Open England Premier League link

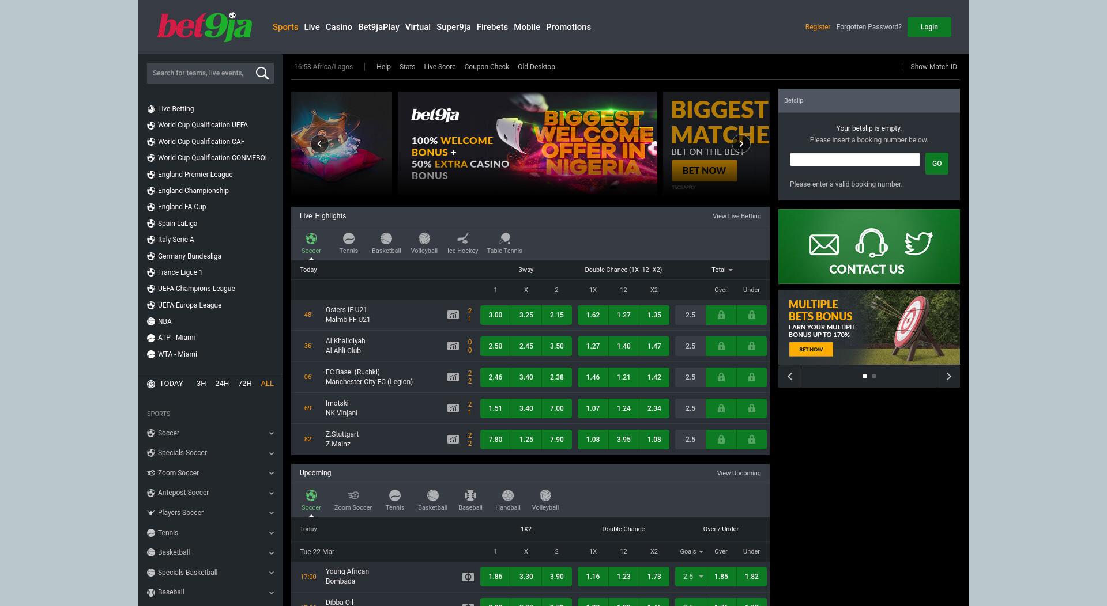(x=195, y=175)
